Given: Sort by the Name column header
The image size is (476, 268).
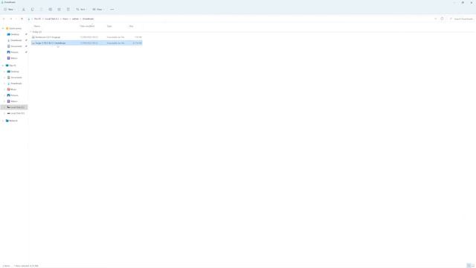Looking at the screenshot, I should [37, 26].
